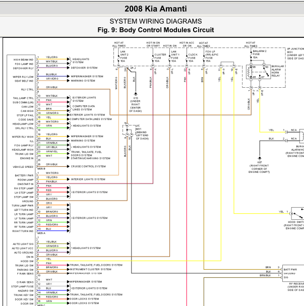Click the 'STOP LP FAIL' pin label
Image resolution: width=304 pixels, height=306 pixels.
[x=25, y=115]
